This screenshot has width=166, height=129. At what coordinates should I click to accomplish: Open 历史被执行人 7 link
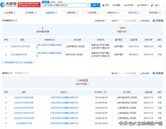tap(22, 73)
